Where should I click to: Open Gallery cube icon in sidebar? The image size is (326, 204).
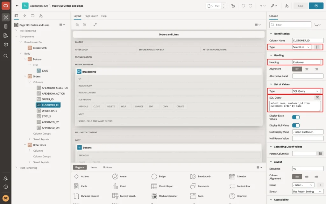click(6, 45)
